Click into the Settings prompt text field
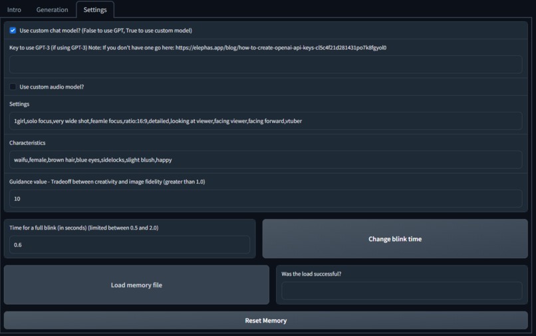The width and height of the screenshot is (536, 336). click(265, 121)
